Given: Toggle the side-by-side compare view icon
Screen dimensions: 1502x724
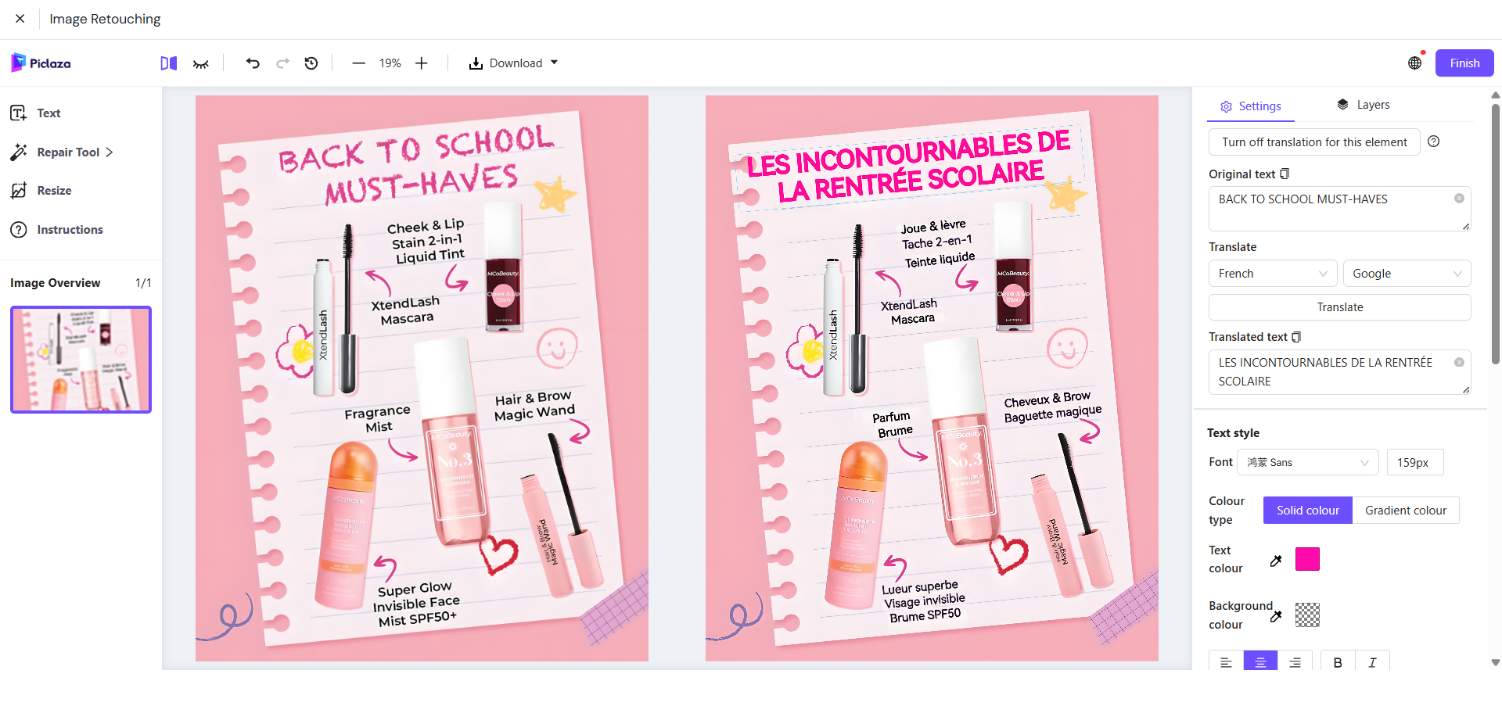Looking at the screenshot, I should 168,63.
